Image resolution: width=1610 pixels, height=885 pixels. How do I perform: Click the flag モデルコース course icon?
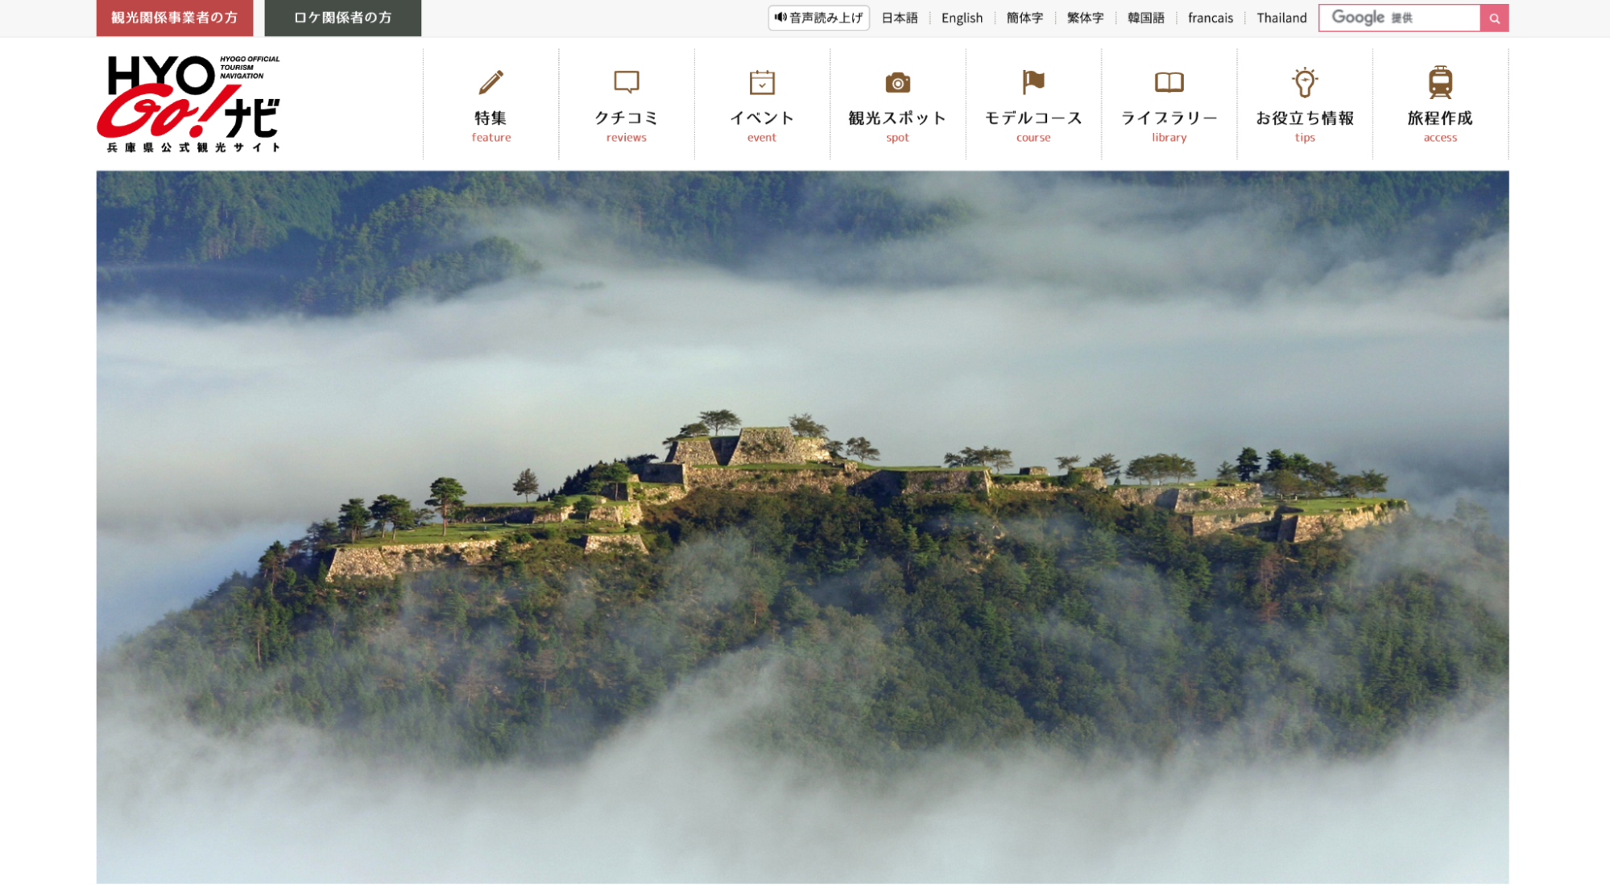[1033, 82]
